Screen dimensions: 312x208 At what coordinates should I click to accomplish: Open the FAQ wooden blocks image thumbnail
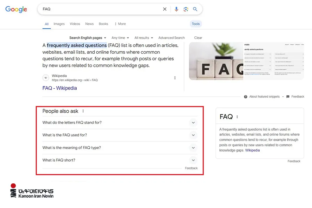point(216,61)
